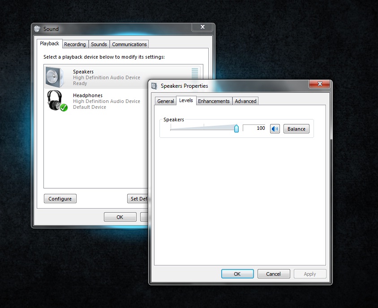Viewport: 378px width, 308px height.
Task: Click the Speakers device icon in Sound window
Action: point(55,77)
